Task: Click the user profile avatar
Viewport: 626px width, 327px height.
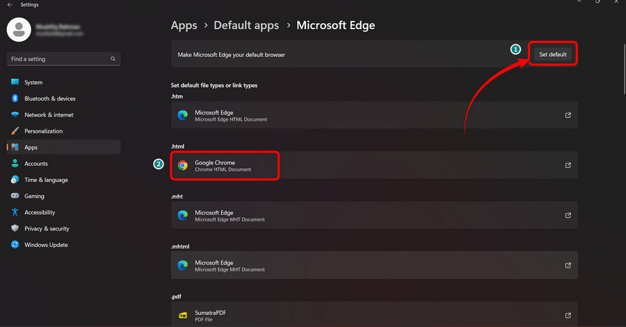Action: (19, 29)
